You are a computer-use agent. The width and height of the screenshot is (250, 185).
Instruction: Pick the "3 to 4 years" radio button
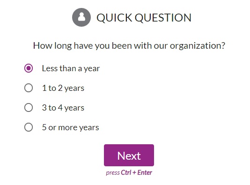click(29, 108)
